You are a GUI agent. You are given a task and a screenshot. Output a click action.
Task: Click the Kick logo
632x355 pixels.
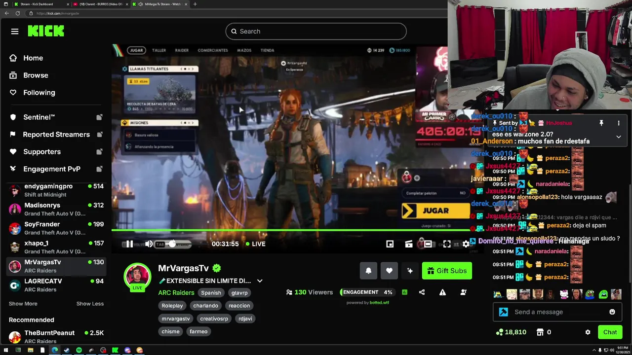46,31
